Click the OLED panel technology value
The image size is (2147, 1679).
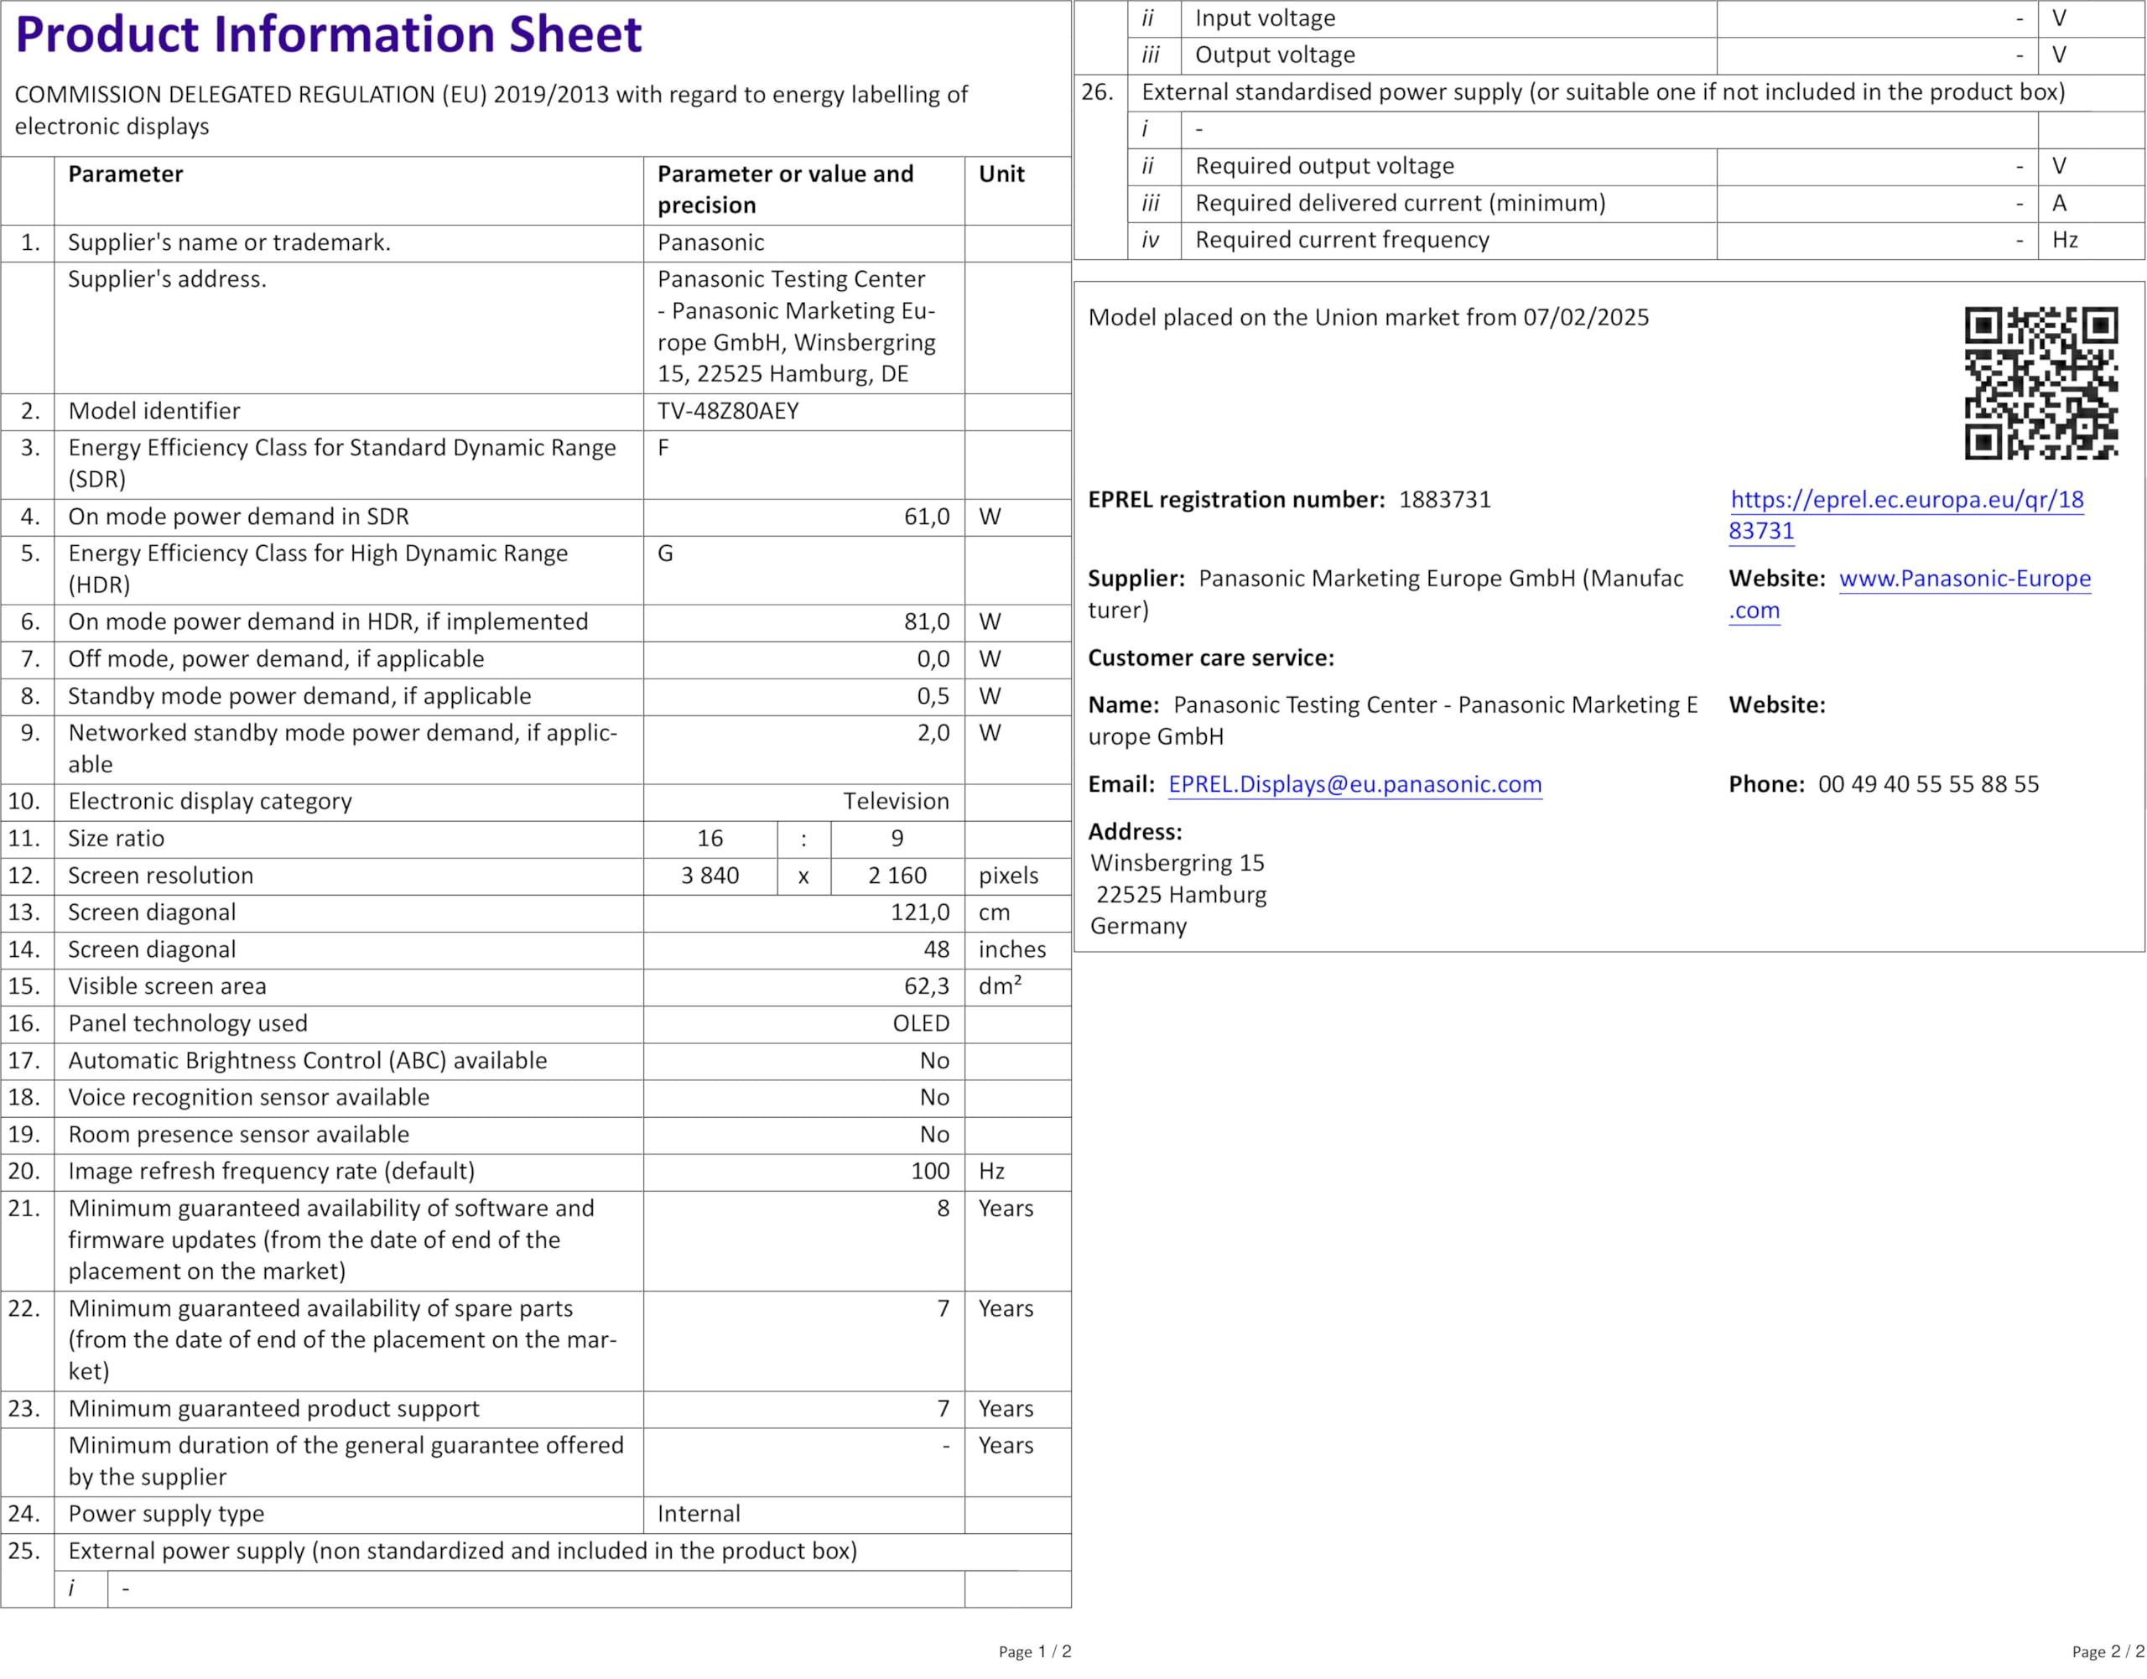coord(920,1023)
